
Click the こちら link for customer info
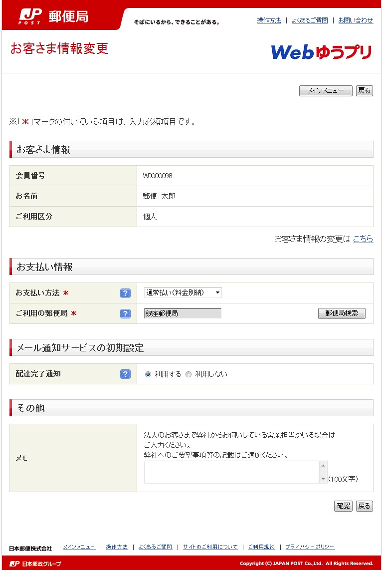[x=363, y=239]
